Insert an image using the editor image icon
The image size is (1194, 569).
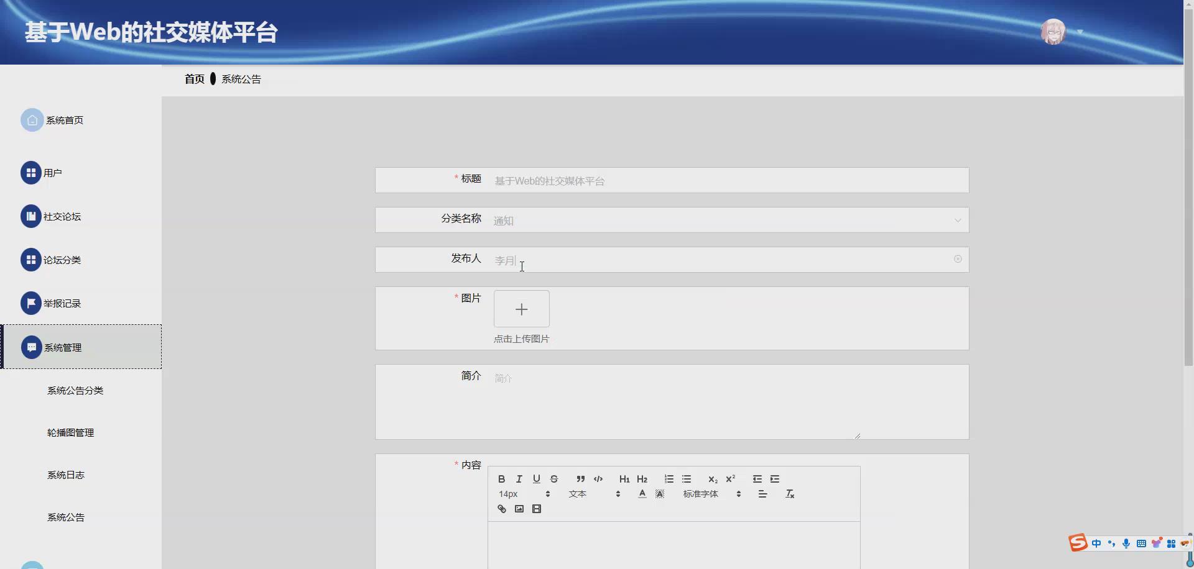tap(519, 509)
